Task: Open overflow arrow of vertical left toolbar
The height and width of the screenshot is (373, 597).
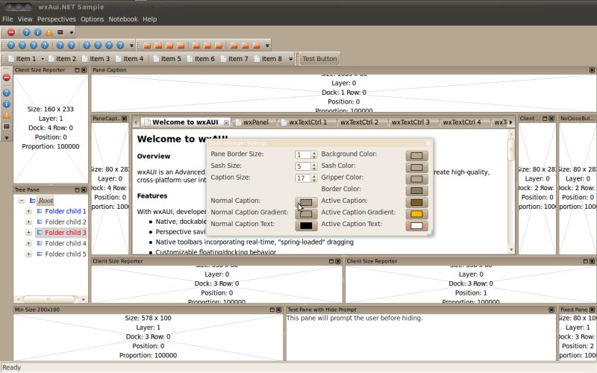Action: click(7, 138)
